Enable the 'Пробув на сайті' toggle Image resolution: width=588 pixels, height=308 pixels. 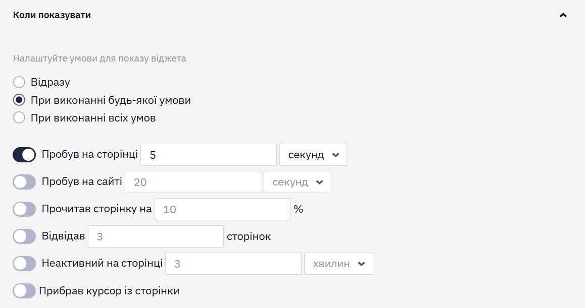click(x=24, y=182)
